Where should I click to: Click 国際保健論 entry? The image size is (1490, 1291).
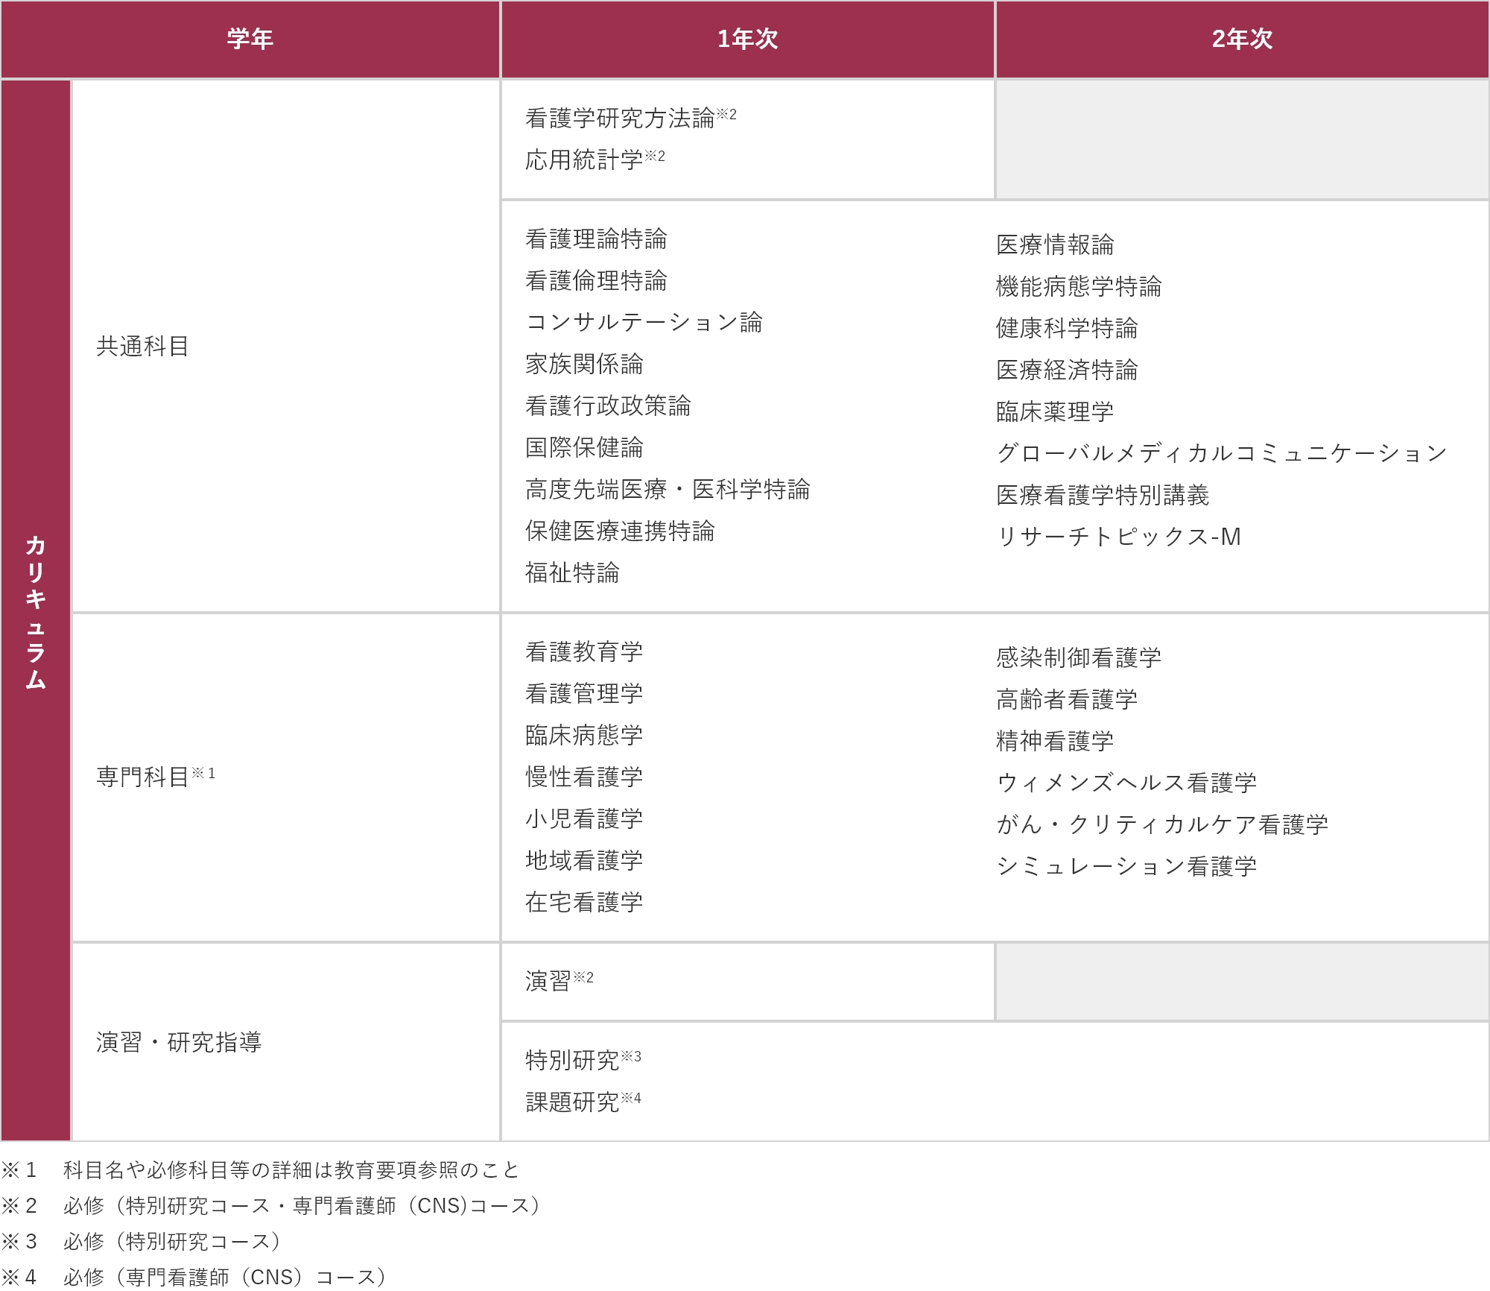click(x=584, y=448)
